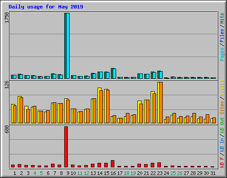Click the 'Pages' legend label
This screenshot has width=227, height=178.
click(x=222, y=54)
